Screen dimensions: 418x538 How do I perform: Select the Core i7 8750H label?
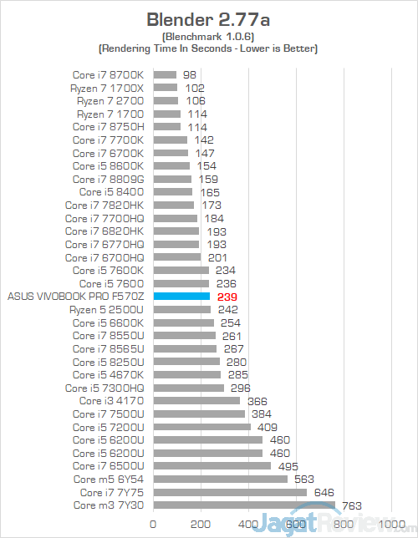pyautogui.click(x=108, y=127)
